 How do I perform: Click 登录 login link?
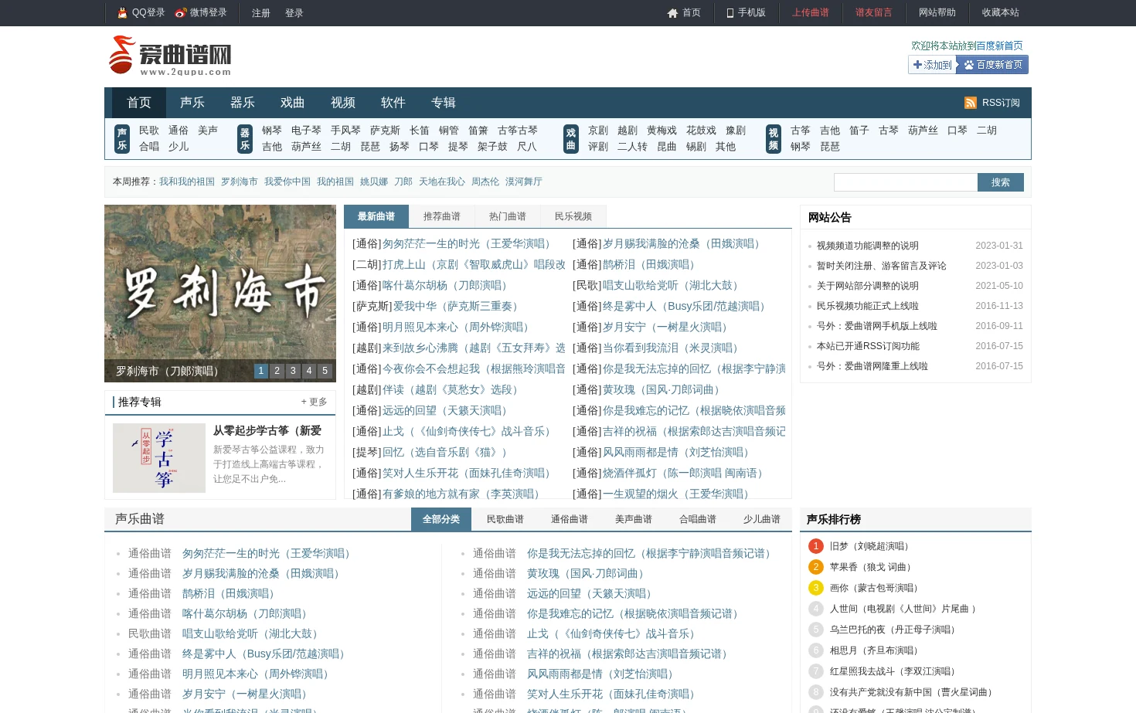click(x=294, y=13)
